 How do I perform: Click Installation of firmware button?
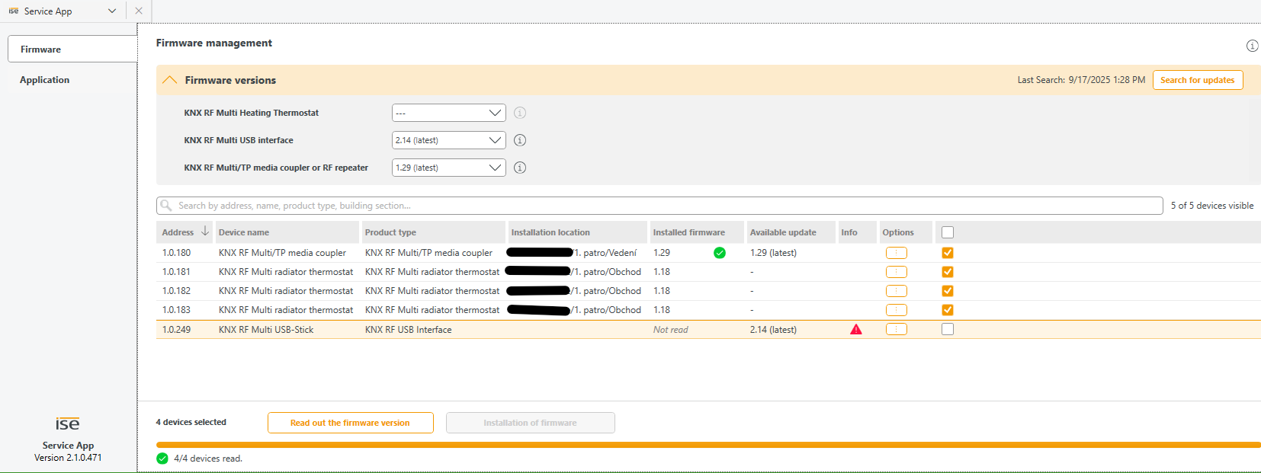530,423
